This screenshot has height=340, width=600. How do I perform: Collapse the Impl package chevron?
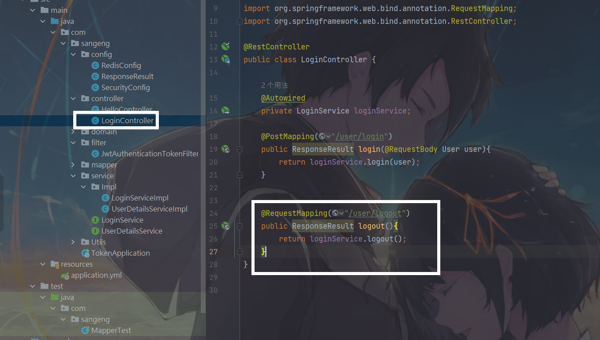83,187
